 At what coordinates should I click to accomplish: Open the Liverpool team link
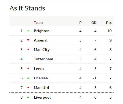click(x=42, y=98)
